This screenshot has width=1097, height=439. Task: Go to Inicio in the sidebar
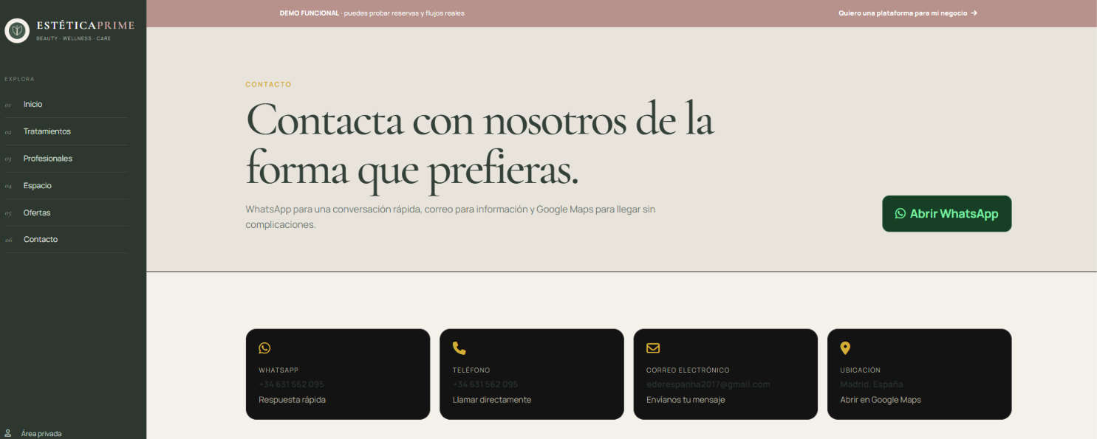click(33, 104)
